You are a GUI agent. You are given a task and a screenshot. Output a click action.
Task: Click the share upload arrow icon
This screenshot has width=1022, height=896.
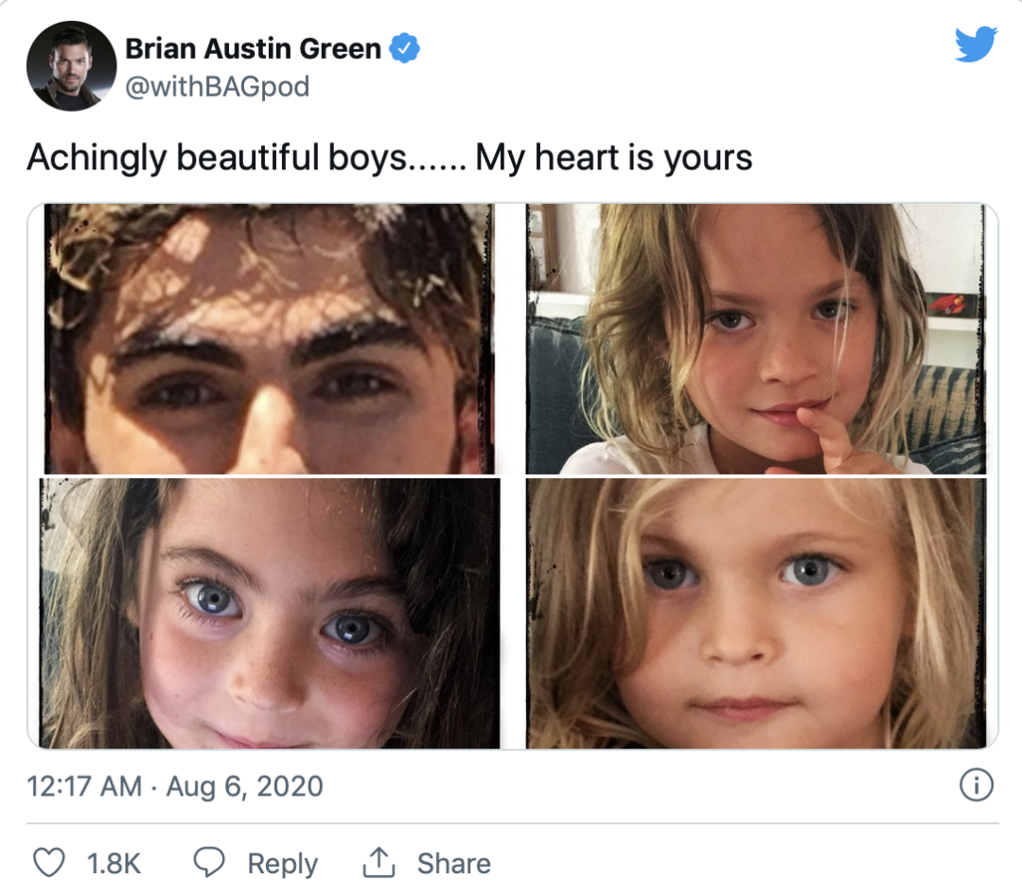click(x=379, y=863)
